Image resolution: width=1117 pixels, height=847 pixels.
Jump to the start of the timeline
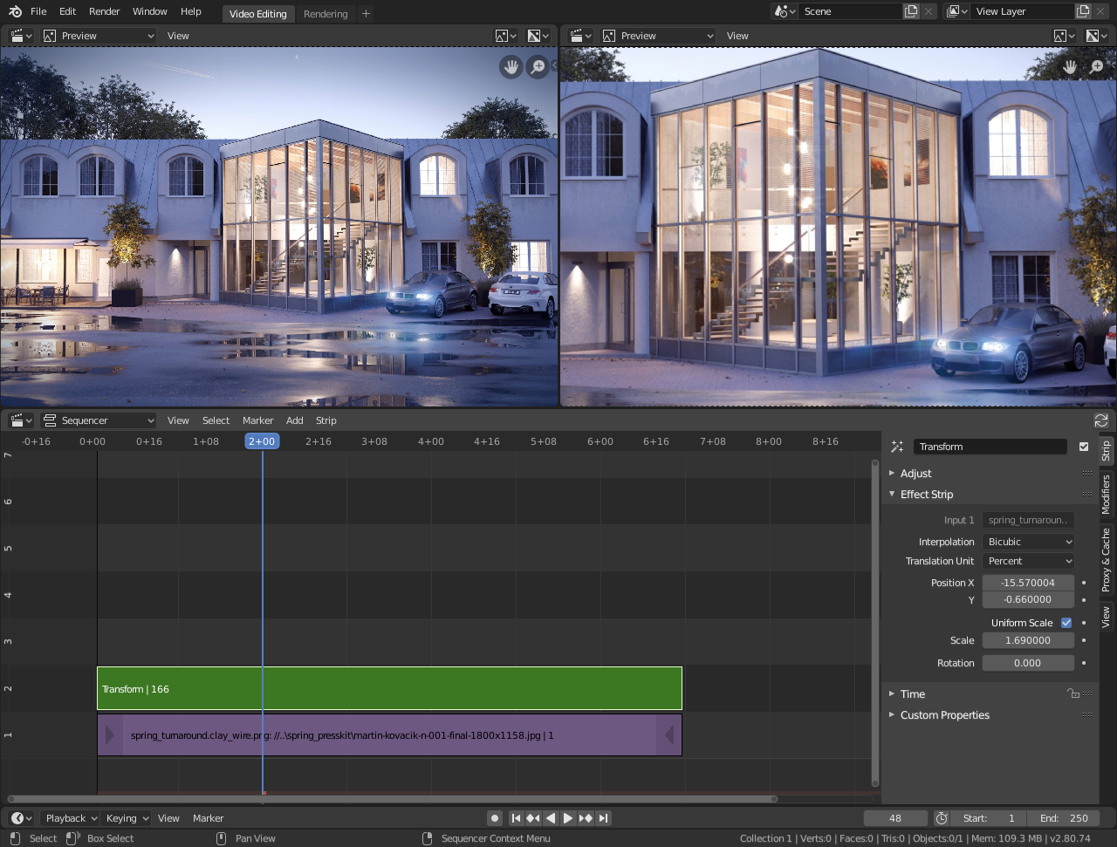[516, 818]
